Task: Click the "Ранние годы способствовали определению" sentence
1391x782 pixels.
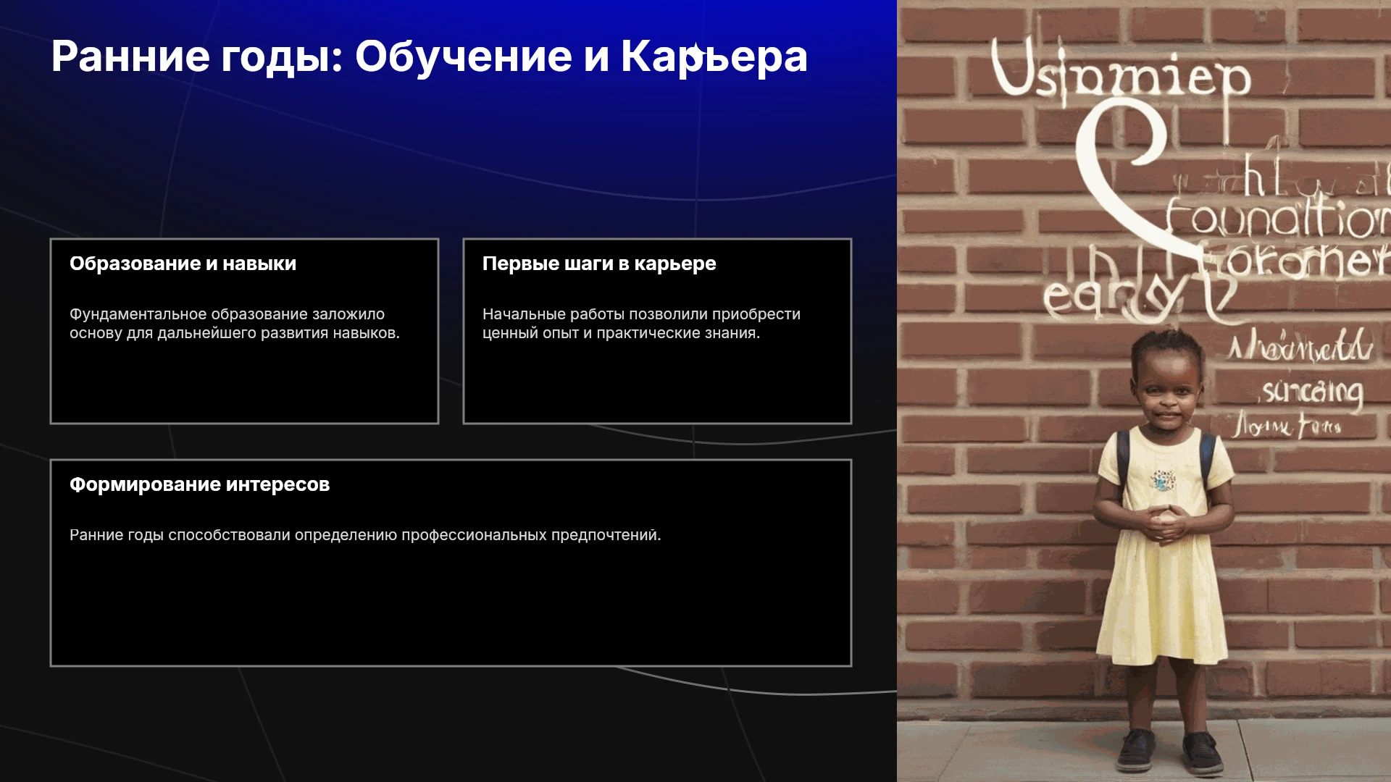Action: [x=365, y=535]
